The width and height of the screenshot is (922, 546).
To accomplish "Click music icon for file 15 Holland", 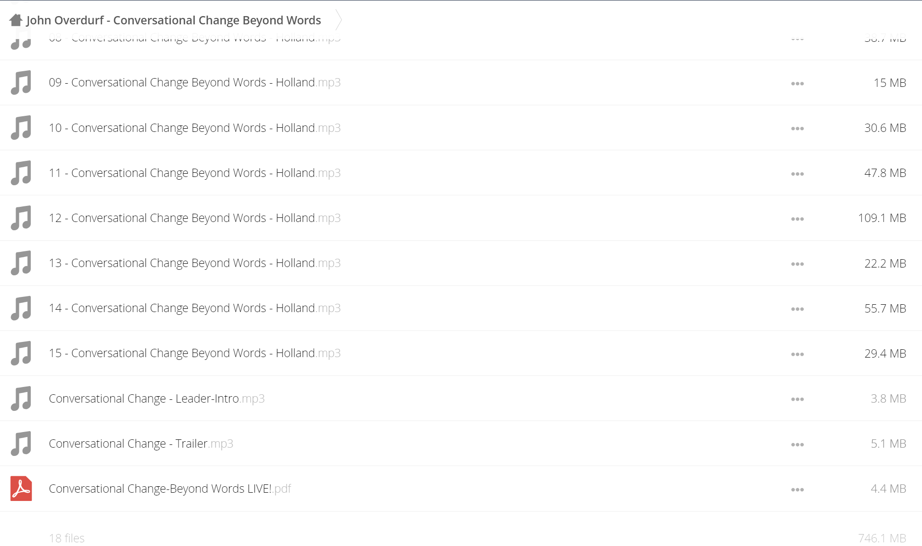I will coord(21,353).
